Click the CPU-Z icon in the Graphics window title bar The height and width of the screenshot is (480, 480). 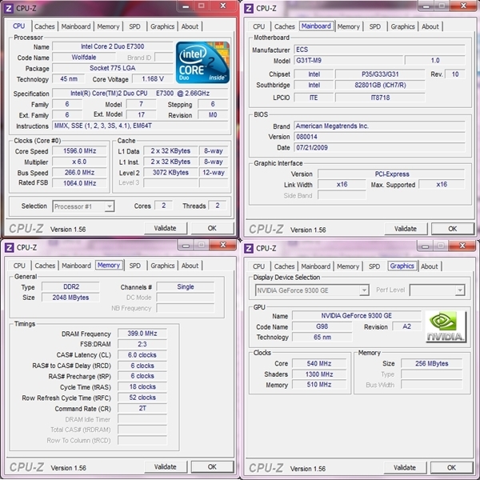pos(249,248)
